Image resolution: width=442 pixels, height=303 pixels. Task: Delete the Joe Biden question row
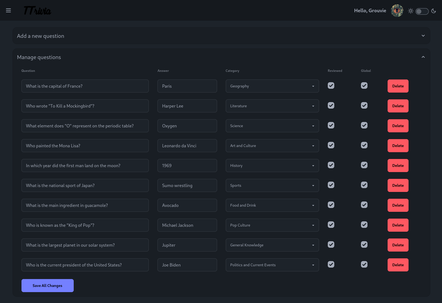click(x=398, y=265)
